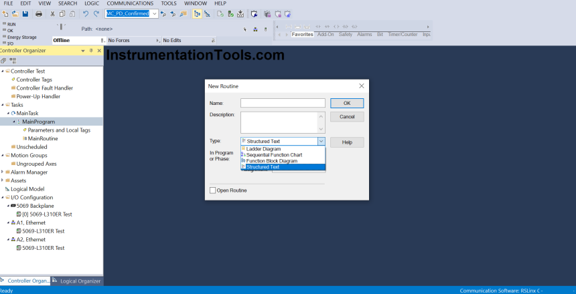This screenshot has height=294, width=576.
Task: Click the Cut scissors icon
Action: pyautogui.click(x=52, y=14)
